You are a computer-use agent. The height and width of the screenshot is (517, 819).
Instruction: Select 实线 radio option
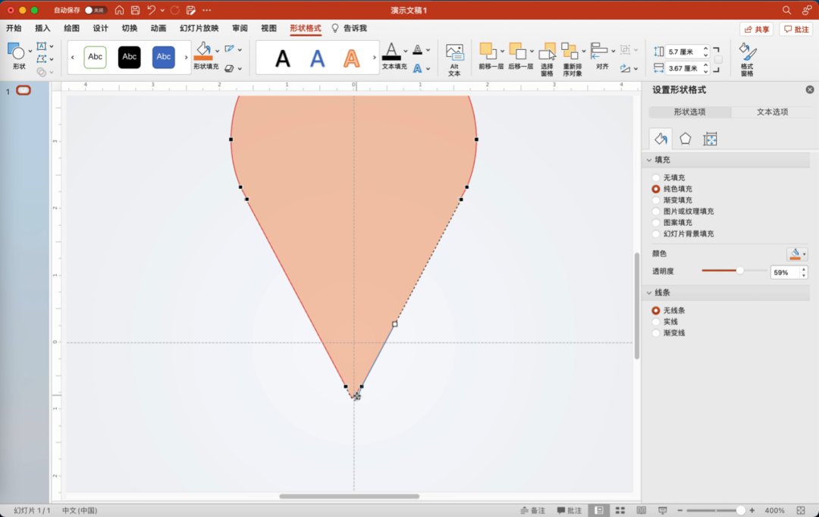coord(655,321)
